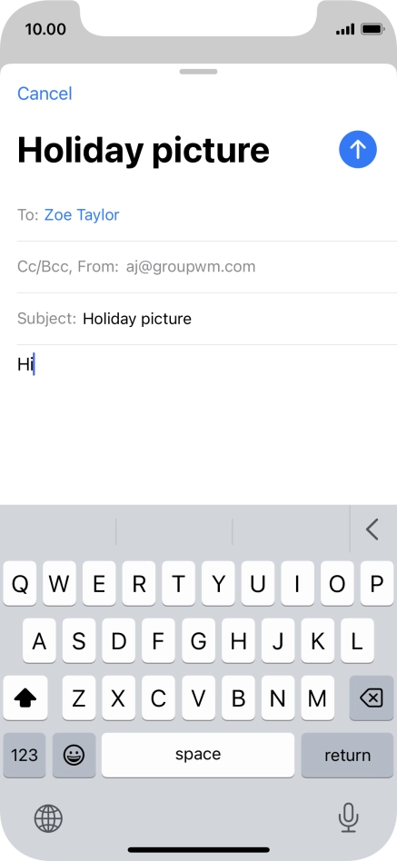Tap the space bar
397x861 pixels.
pos(198,755)
